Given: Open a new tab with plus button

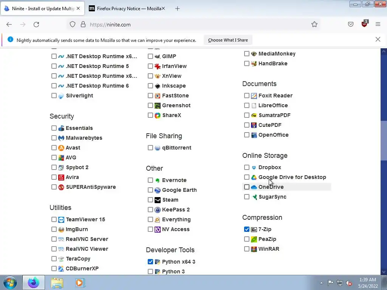Looking at the screenshot, I should pyautogui.click(x=178, y=9).
